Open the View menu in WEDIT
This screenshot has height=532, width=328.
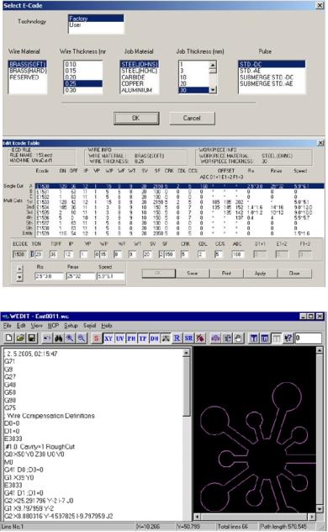(37, 326)
